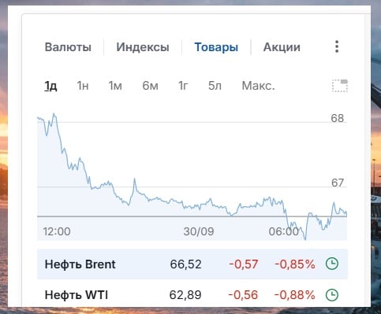Select the Макс. time range
This screenshot has height=314, width=381.
(x=258, y=86)
